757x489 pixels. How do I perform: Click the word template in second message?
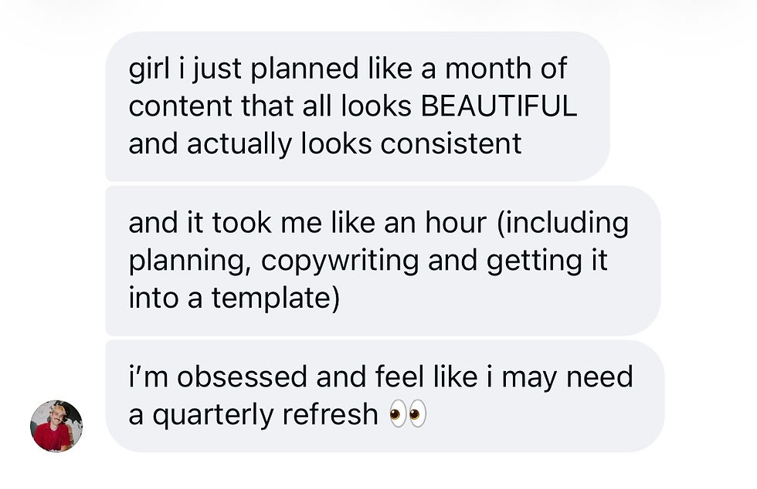pos(276,298)
